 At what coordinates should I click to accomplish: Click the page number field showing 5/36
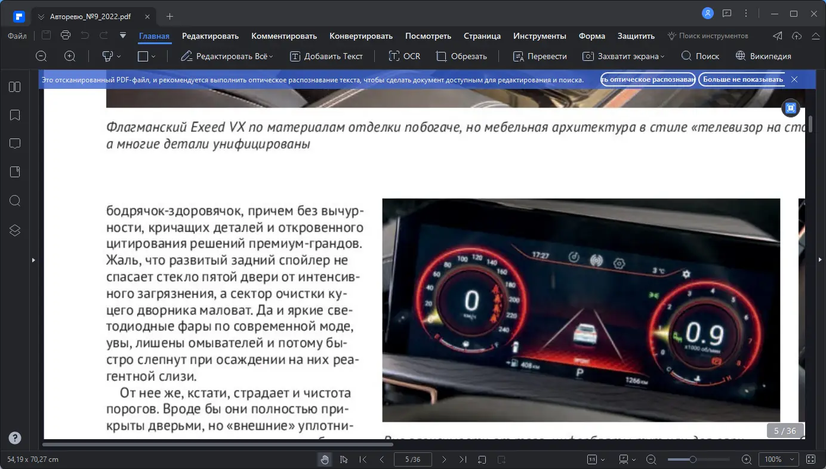413,459
